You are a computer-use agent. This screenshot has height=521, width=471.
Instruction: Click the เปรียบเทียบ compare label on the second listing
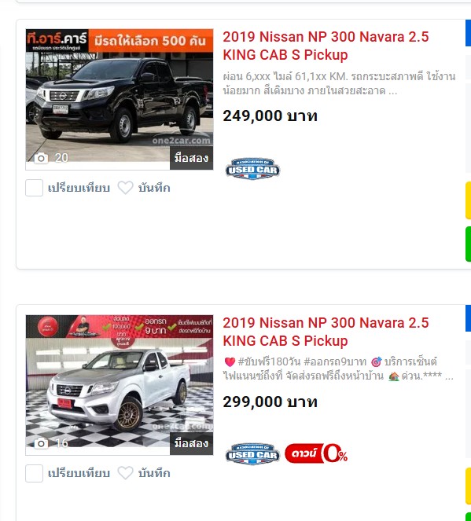[79, 473]
